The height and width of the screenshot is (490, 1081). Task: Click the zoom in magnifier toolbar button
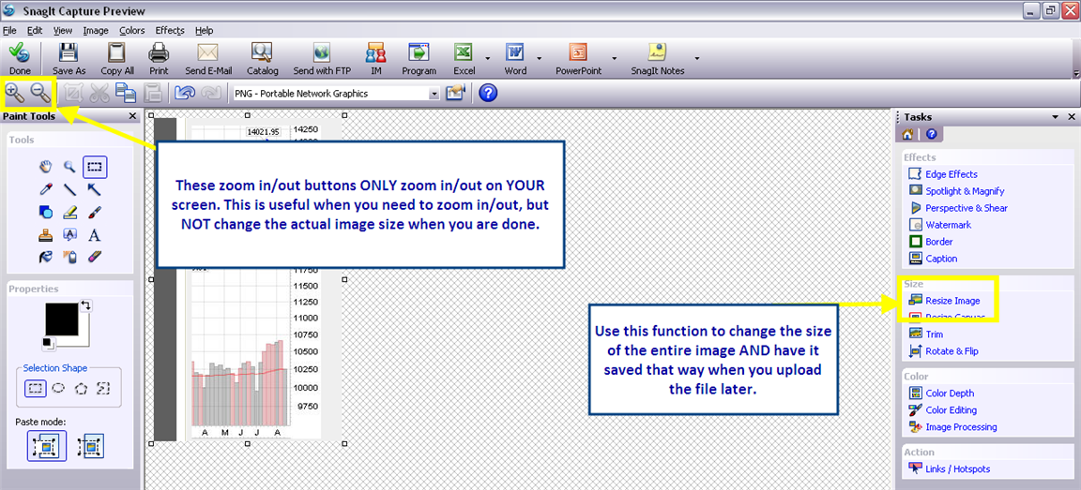[x=14, y=92]
